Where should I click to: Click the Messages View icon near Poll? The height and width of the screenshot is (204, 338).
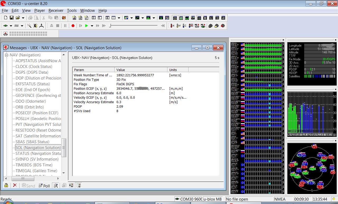[56, 186]
